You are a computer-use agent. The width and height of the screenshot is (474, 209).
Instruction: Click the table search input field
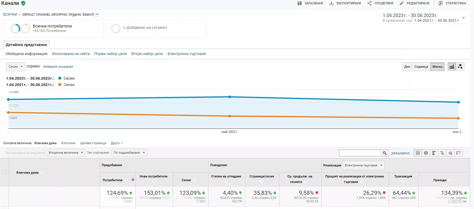click(x=360, y=153)
